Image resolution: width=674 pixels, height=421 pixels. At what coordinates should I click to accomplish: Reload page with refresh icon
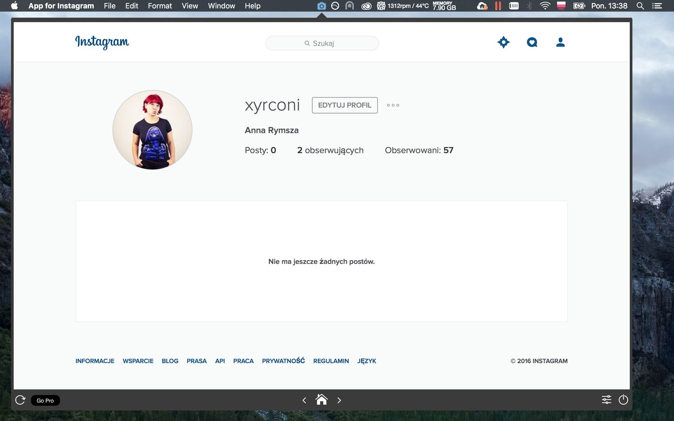click(20, 400)
